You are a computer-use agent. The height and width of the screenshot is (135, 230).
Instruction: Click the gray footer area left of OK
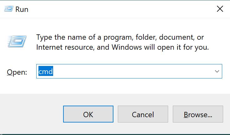(x=31, y=114)
